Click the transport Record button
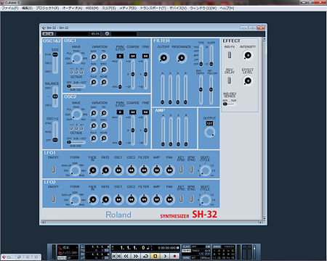 [x=174, y=256]
